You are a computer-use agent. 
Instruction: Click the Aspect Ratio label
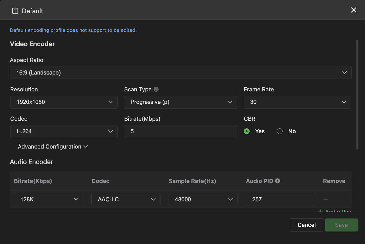click(27, 60)
